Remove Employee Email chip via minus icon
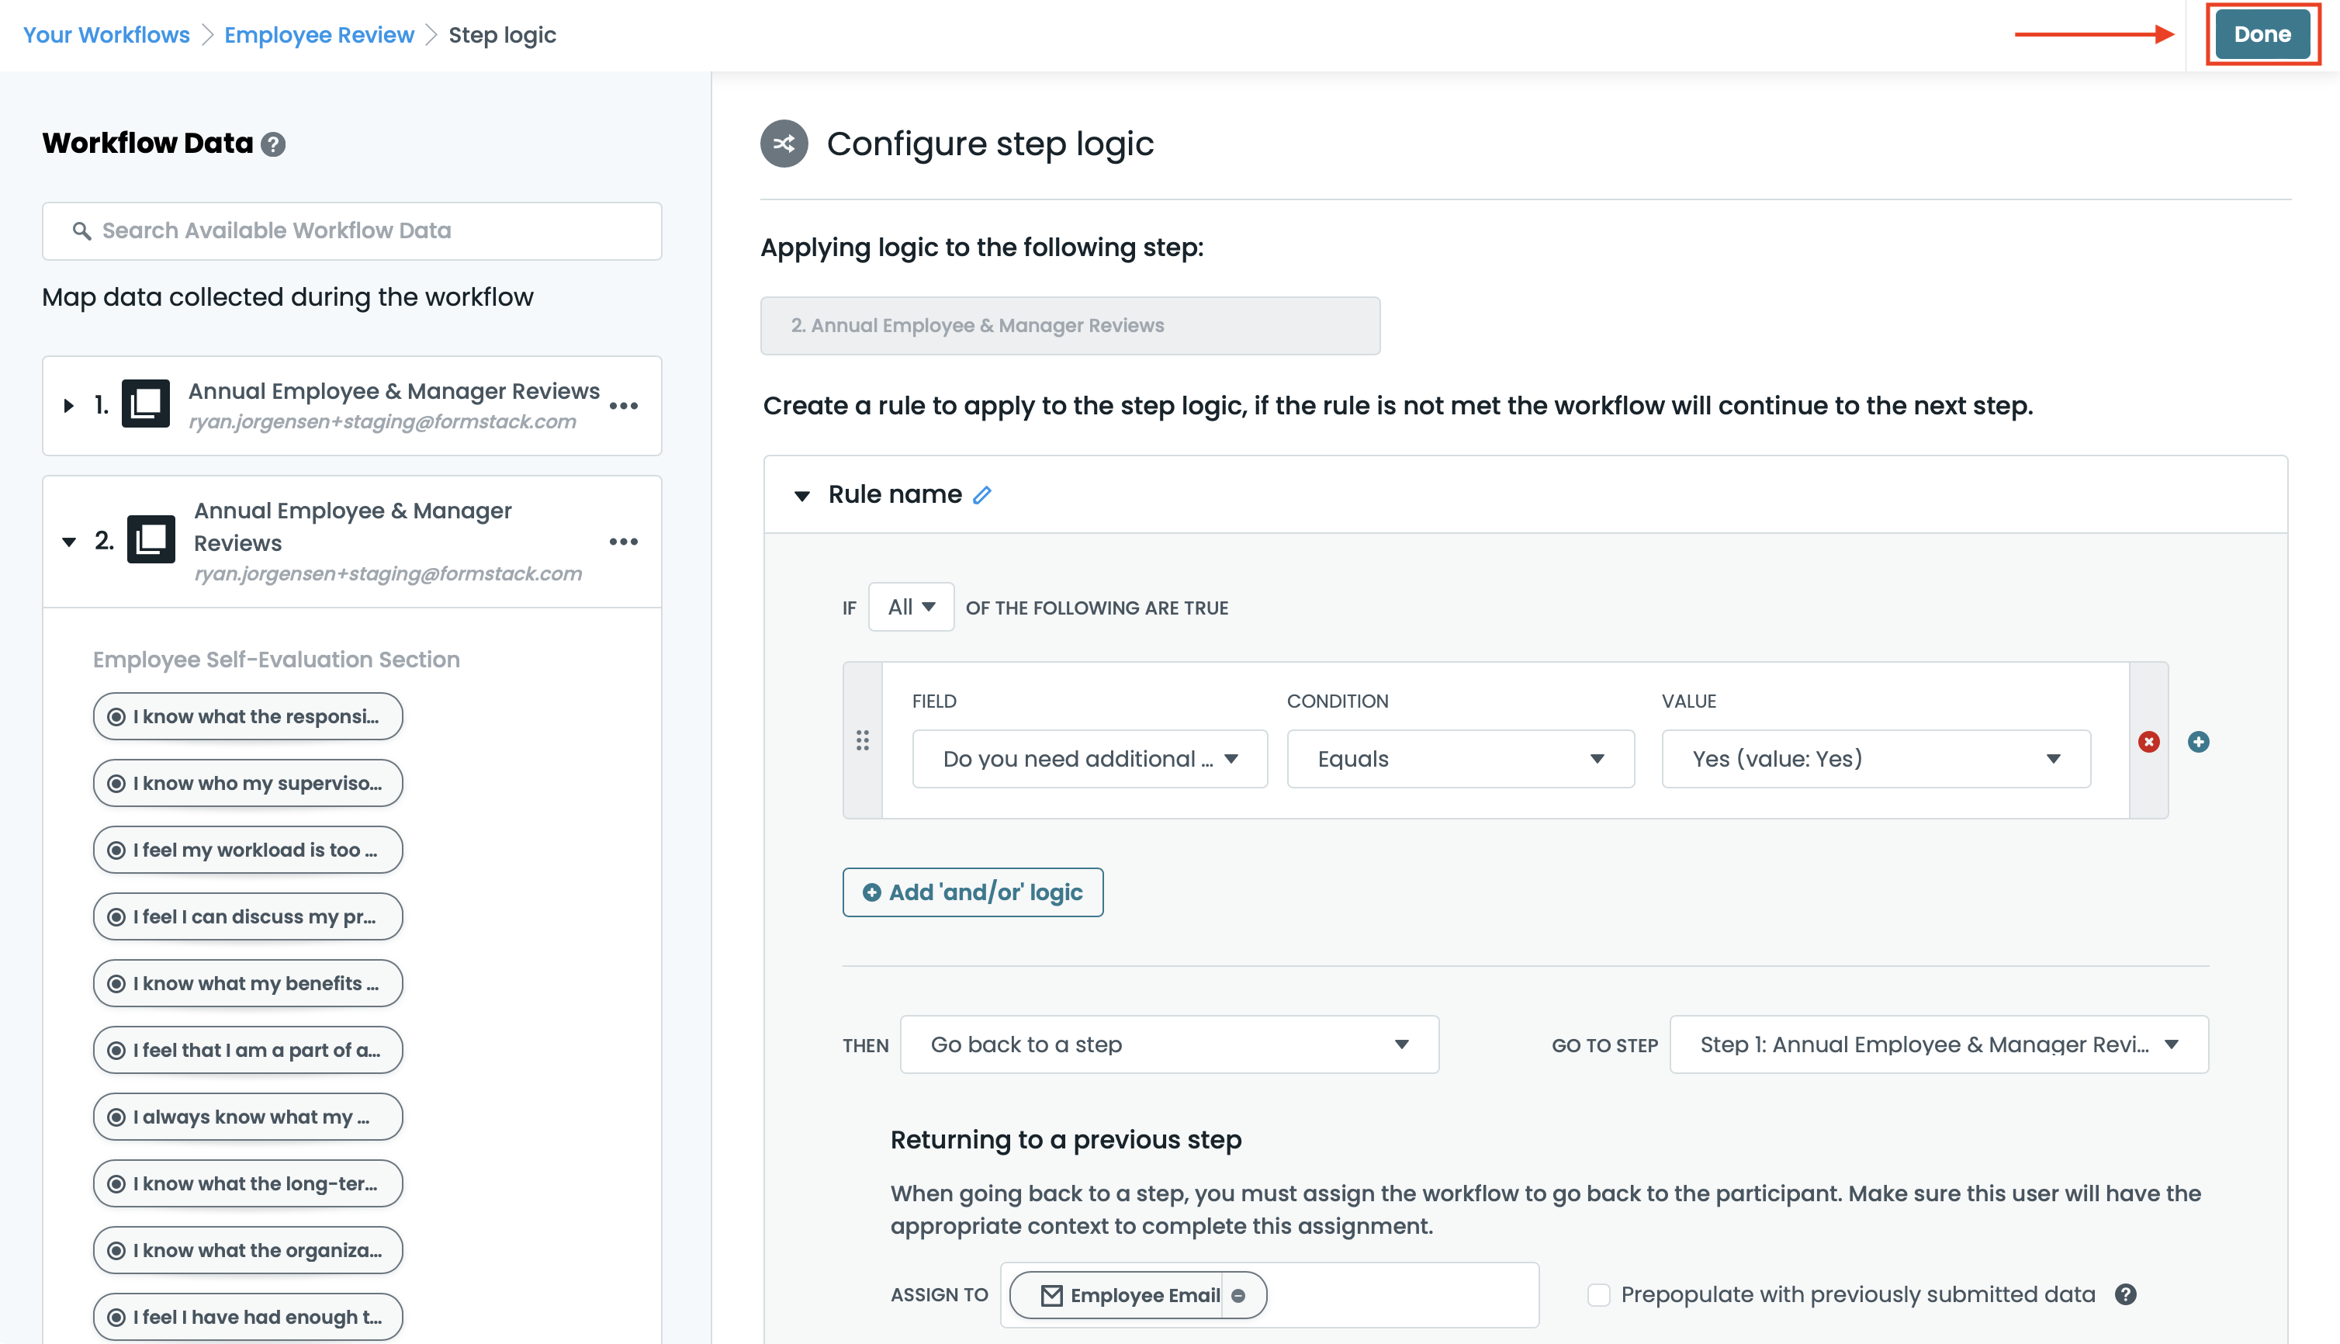Viewport: 2340px width, 1344px height. pyautogui.click(x=1238, y=1296)
